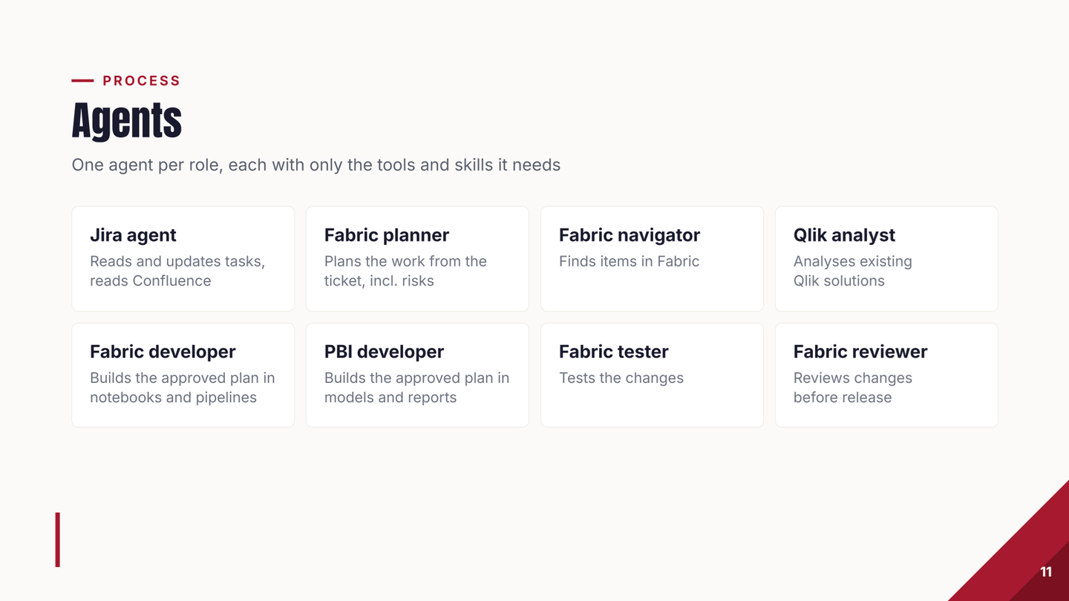Viewport: 1069px width, 601px height.
Task: Select the "Fabric reviewer" card heading
Action: [x=860, y=352]
